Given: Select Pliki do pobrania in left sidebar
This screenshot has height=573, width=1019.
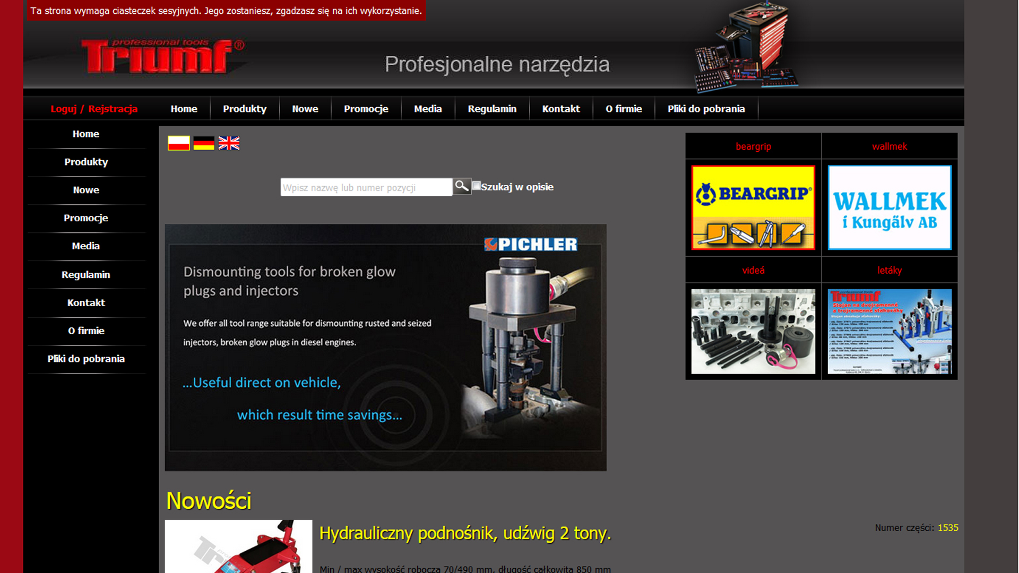Looking at the screenshot, I should pyautogui.click(x=86, y=359).
